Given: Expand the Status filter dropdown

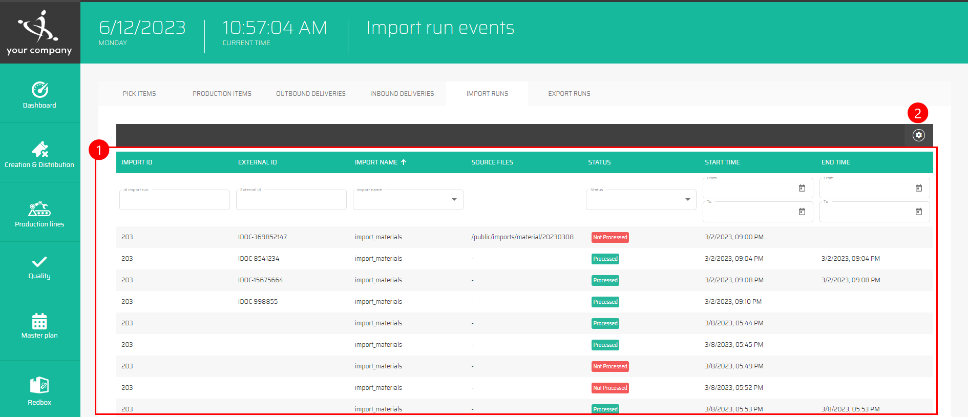Looking at the screenshot, I should [687, 200].
